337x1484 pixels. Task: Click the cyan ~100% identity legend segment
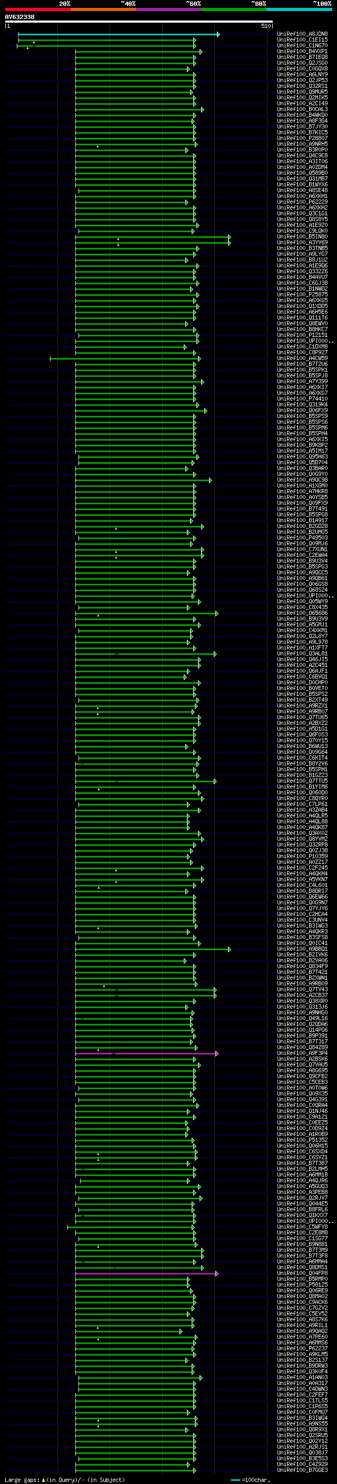(300, 10)
